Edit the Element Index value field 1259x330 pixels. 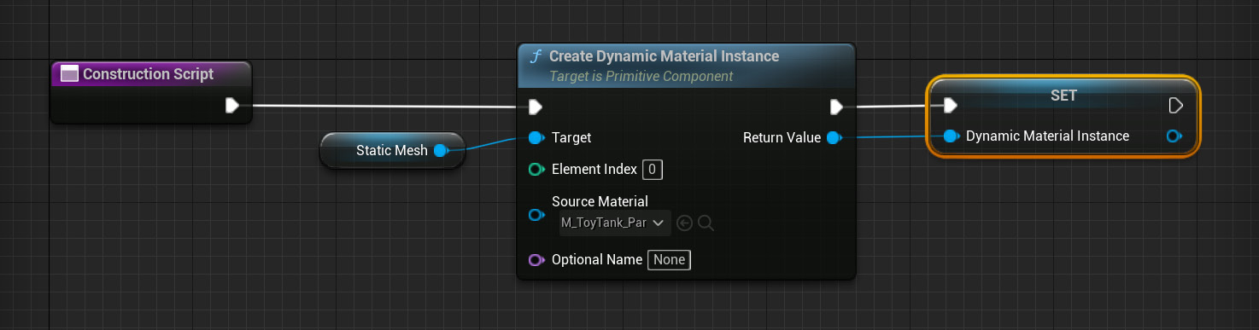click(652, 169)
